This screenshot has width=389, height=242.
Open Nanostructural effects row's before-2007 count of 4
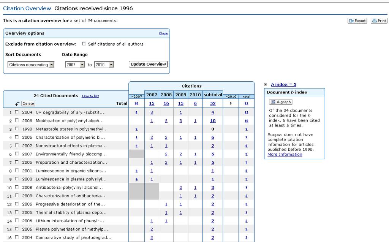136,146
